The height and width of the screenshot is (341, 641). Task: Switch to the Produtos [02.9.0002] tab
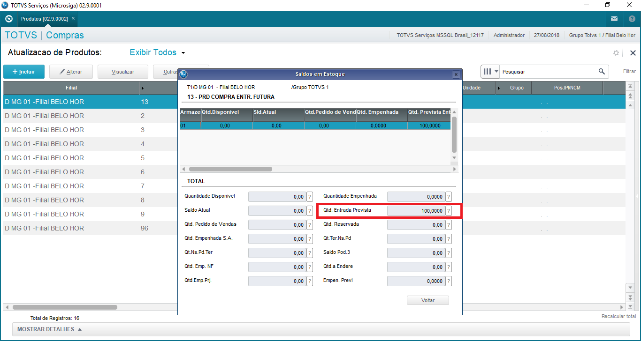pos(45,19)
